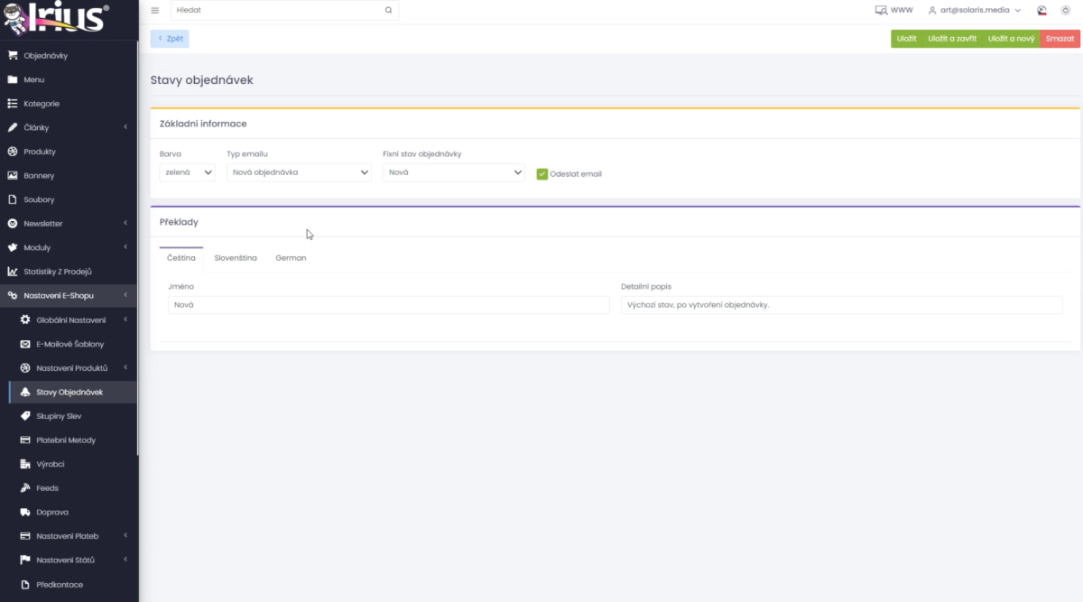Select the Skupiny Slev tag icon

point(25,416)
